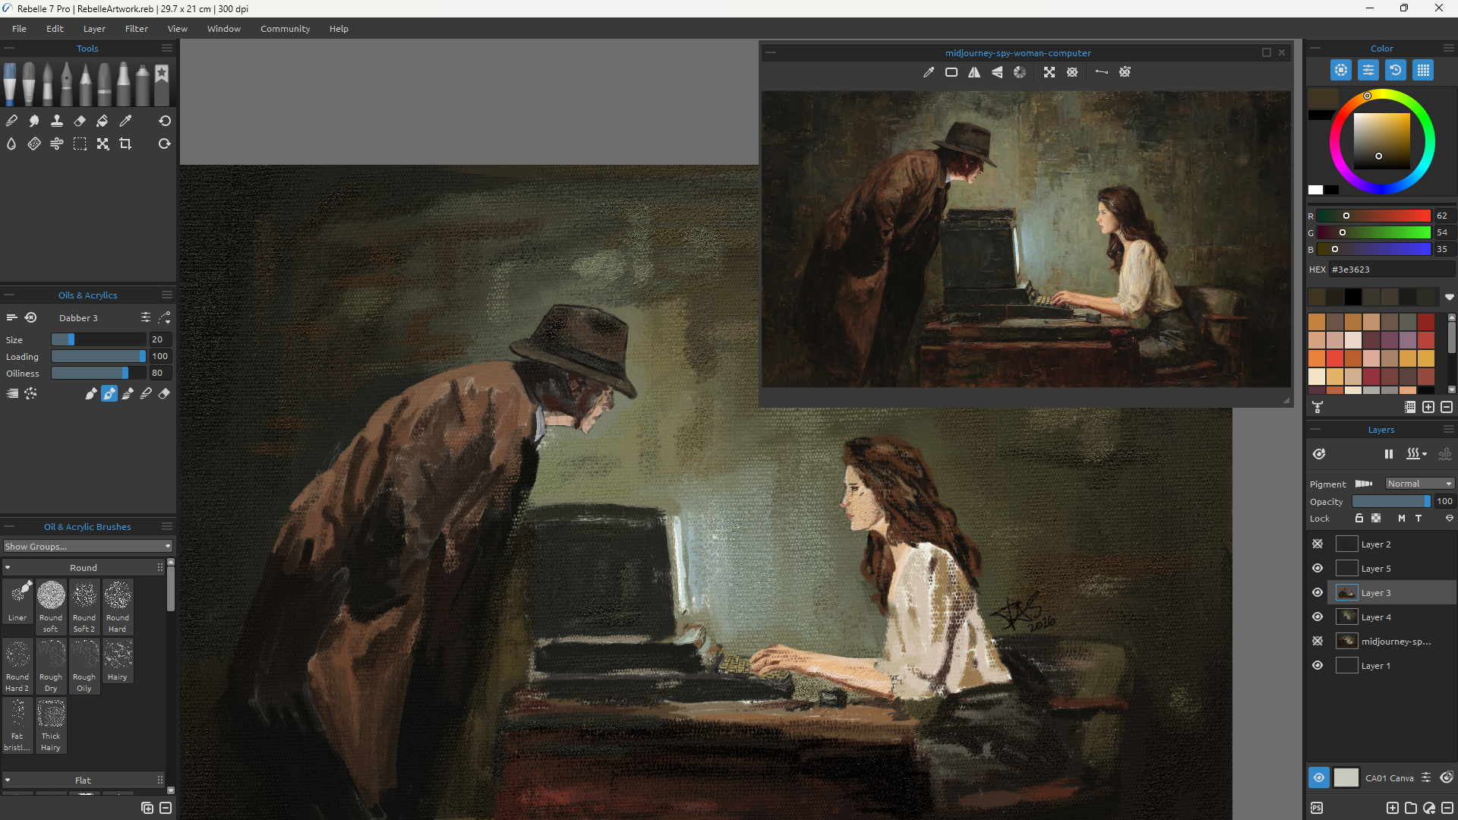Select the Hairy brush preset

tap(118, 661)
